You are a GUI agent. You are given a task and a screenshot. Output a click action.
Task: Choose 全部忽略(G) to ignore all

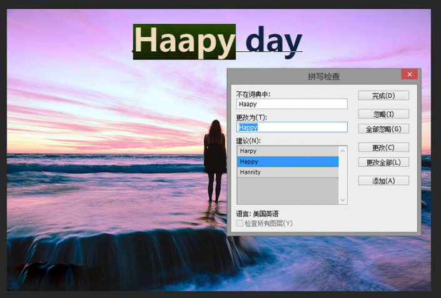click(x=383, y=129)
